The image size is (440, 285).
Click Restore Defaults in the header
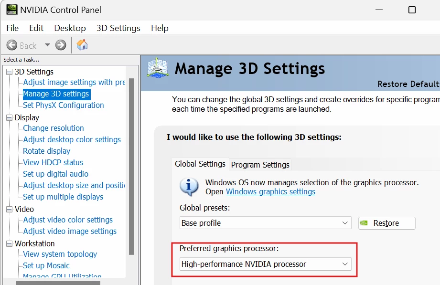[408, 84]
